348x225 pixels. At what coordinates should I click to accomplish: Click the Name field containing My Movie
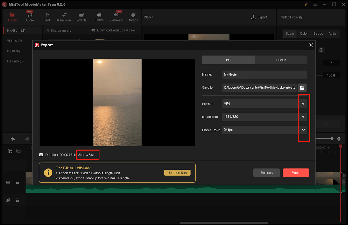click(264, 74)
